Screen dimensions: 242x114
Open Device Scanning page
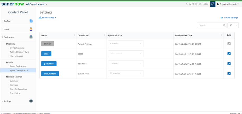(17, 48)
